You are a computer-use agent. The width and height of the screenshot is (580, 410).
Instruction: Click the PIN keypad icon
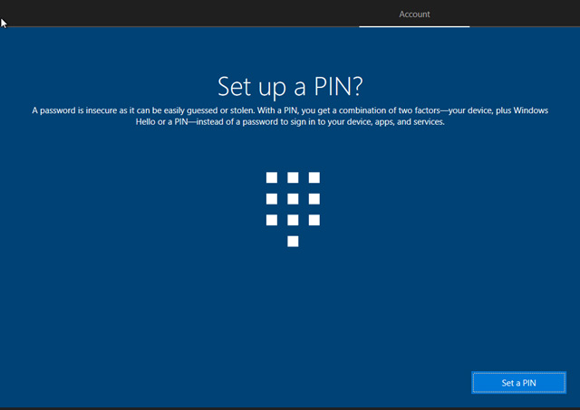293,209
